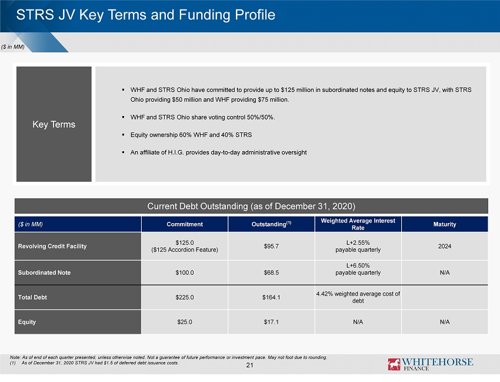The height and width of the screenshot is (382, 500).
Task: Click the 'Outstanding(1)' column header
Action: [271, 224]
